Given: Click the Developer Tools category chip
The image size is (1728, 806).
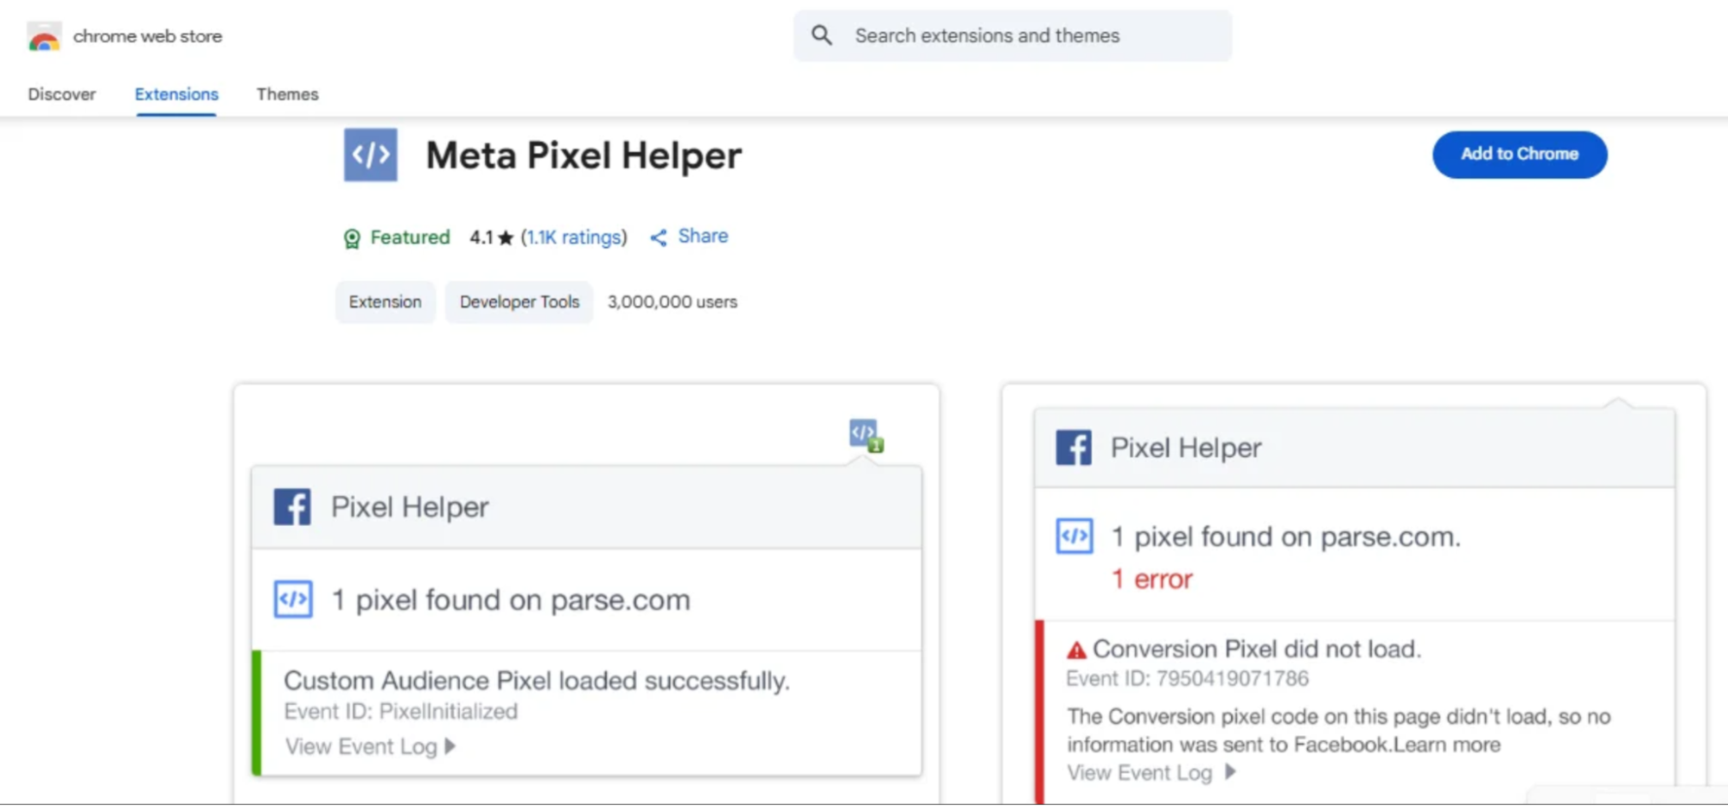Looking at the screenshot, I should coord(520,302).
